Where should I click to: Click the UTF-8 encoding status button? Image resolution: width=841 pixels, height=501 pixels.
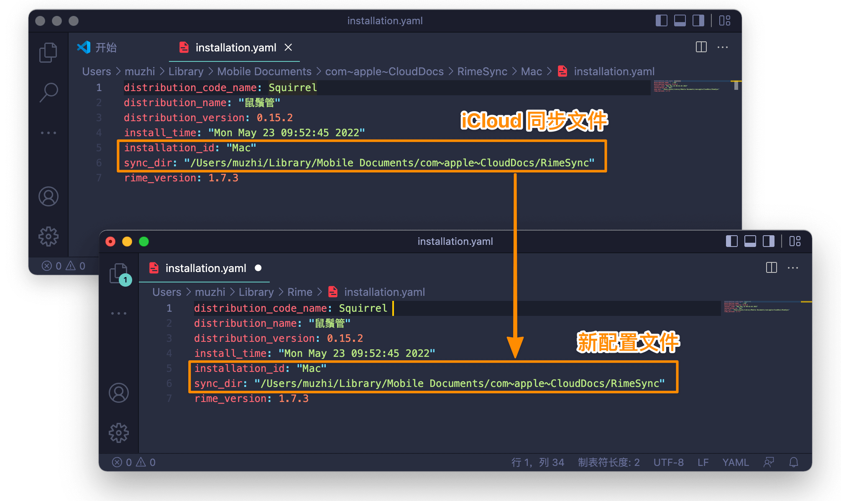pyautogui.click(x=668, y=462)
